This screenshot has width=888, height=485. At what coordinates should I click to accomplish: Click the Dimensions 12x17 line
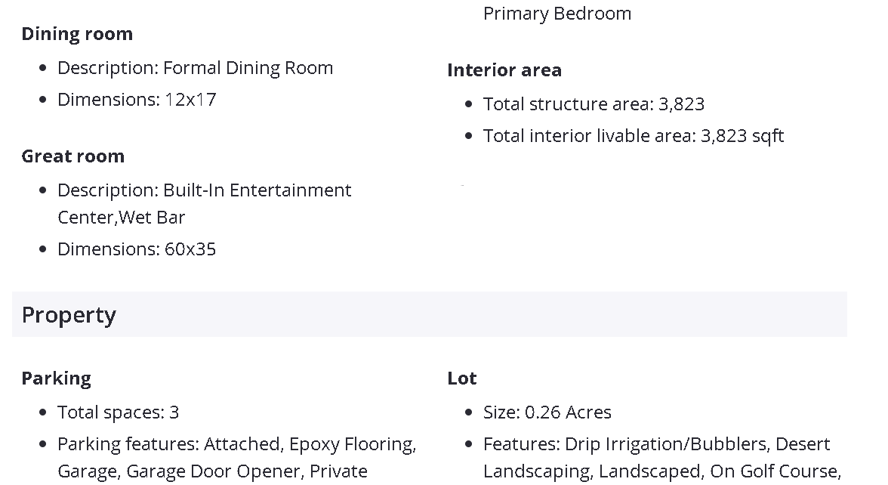point(137,100)
